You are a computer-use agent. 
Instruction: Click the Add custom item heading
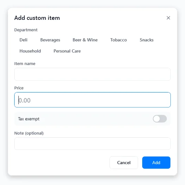click(37, 18)
